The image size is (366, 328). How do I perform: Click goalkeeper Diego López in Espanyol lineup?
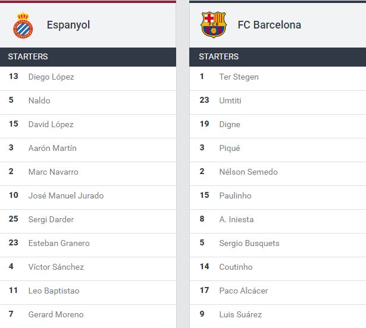(x=51, y=77)
